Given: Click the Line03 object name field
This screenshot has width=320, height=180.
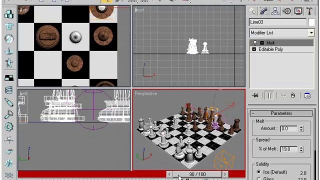Looking at the screenshot, I should point(278,22).
